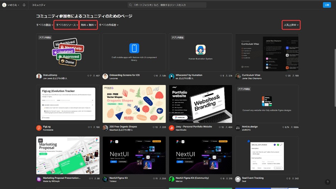Viewport: 336px width, 189px height.
Task: Click the magnifier search icon
Action: click(130, 5)
